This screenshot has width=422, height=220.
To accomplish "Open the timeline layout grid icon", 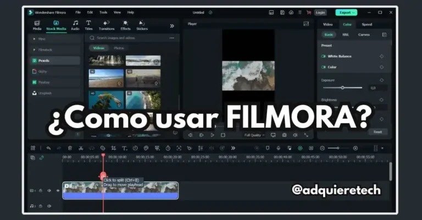I will (x=33, y=148).
